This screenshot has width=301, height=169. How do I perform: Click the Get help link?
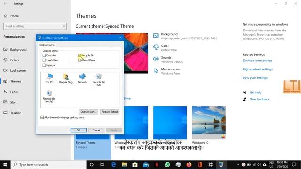[x=255, y=92]
